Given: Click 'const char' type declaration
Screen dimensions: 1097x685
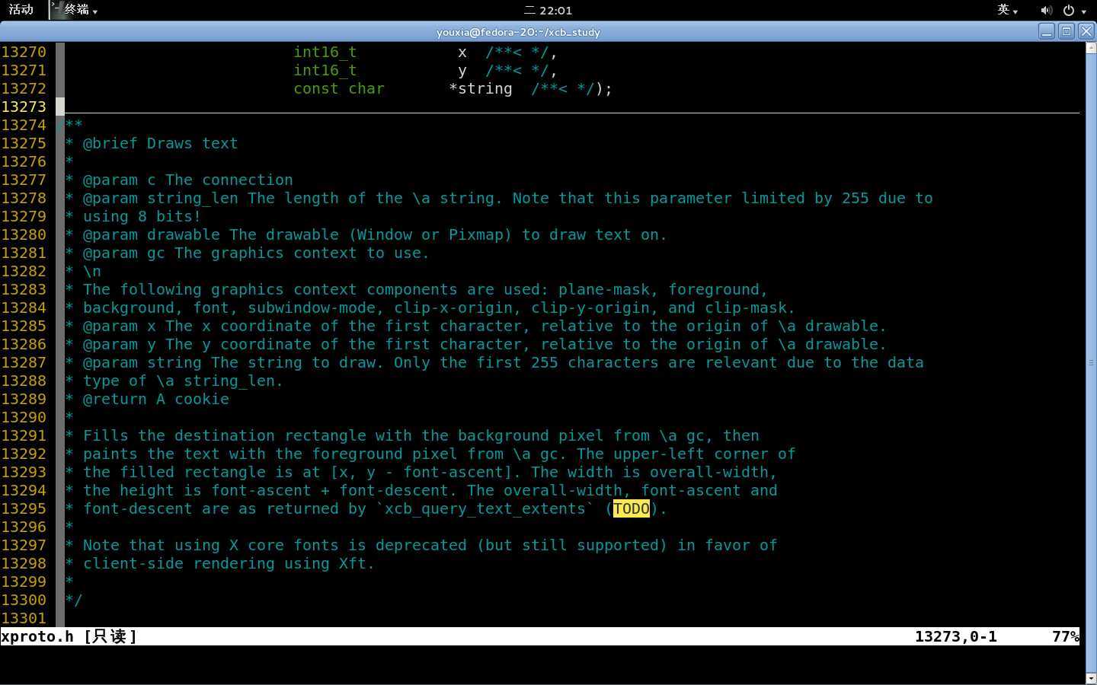Looking at the screenshot, I should pyautogui.click(x=339, y=88).
